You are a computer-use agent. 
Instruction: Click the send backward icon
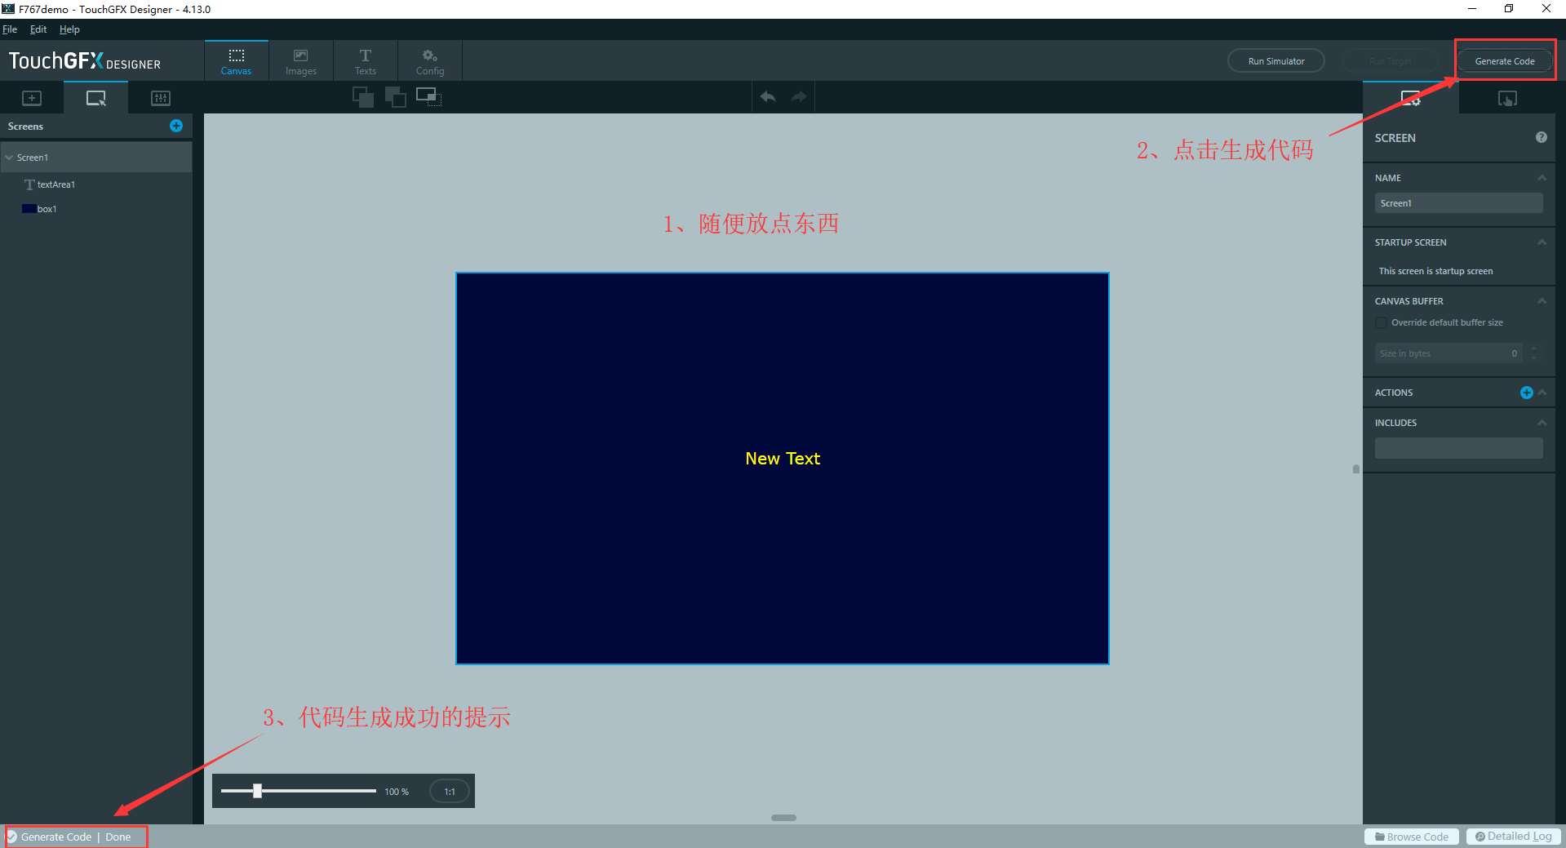click(396, 97)
